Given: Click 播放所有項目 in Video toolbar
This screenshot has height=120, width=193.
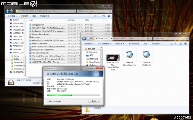Looking at the screenshot, I should point(134,44).
